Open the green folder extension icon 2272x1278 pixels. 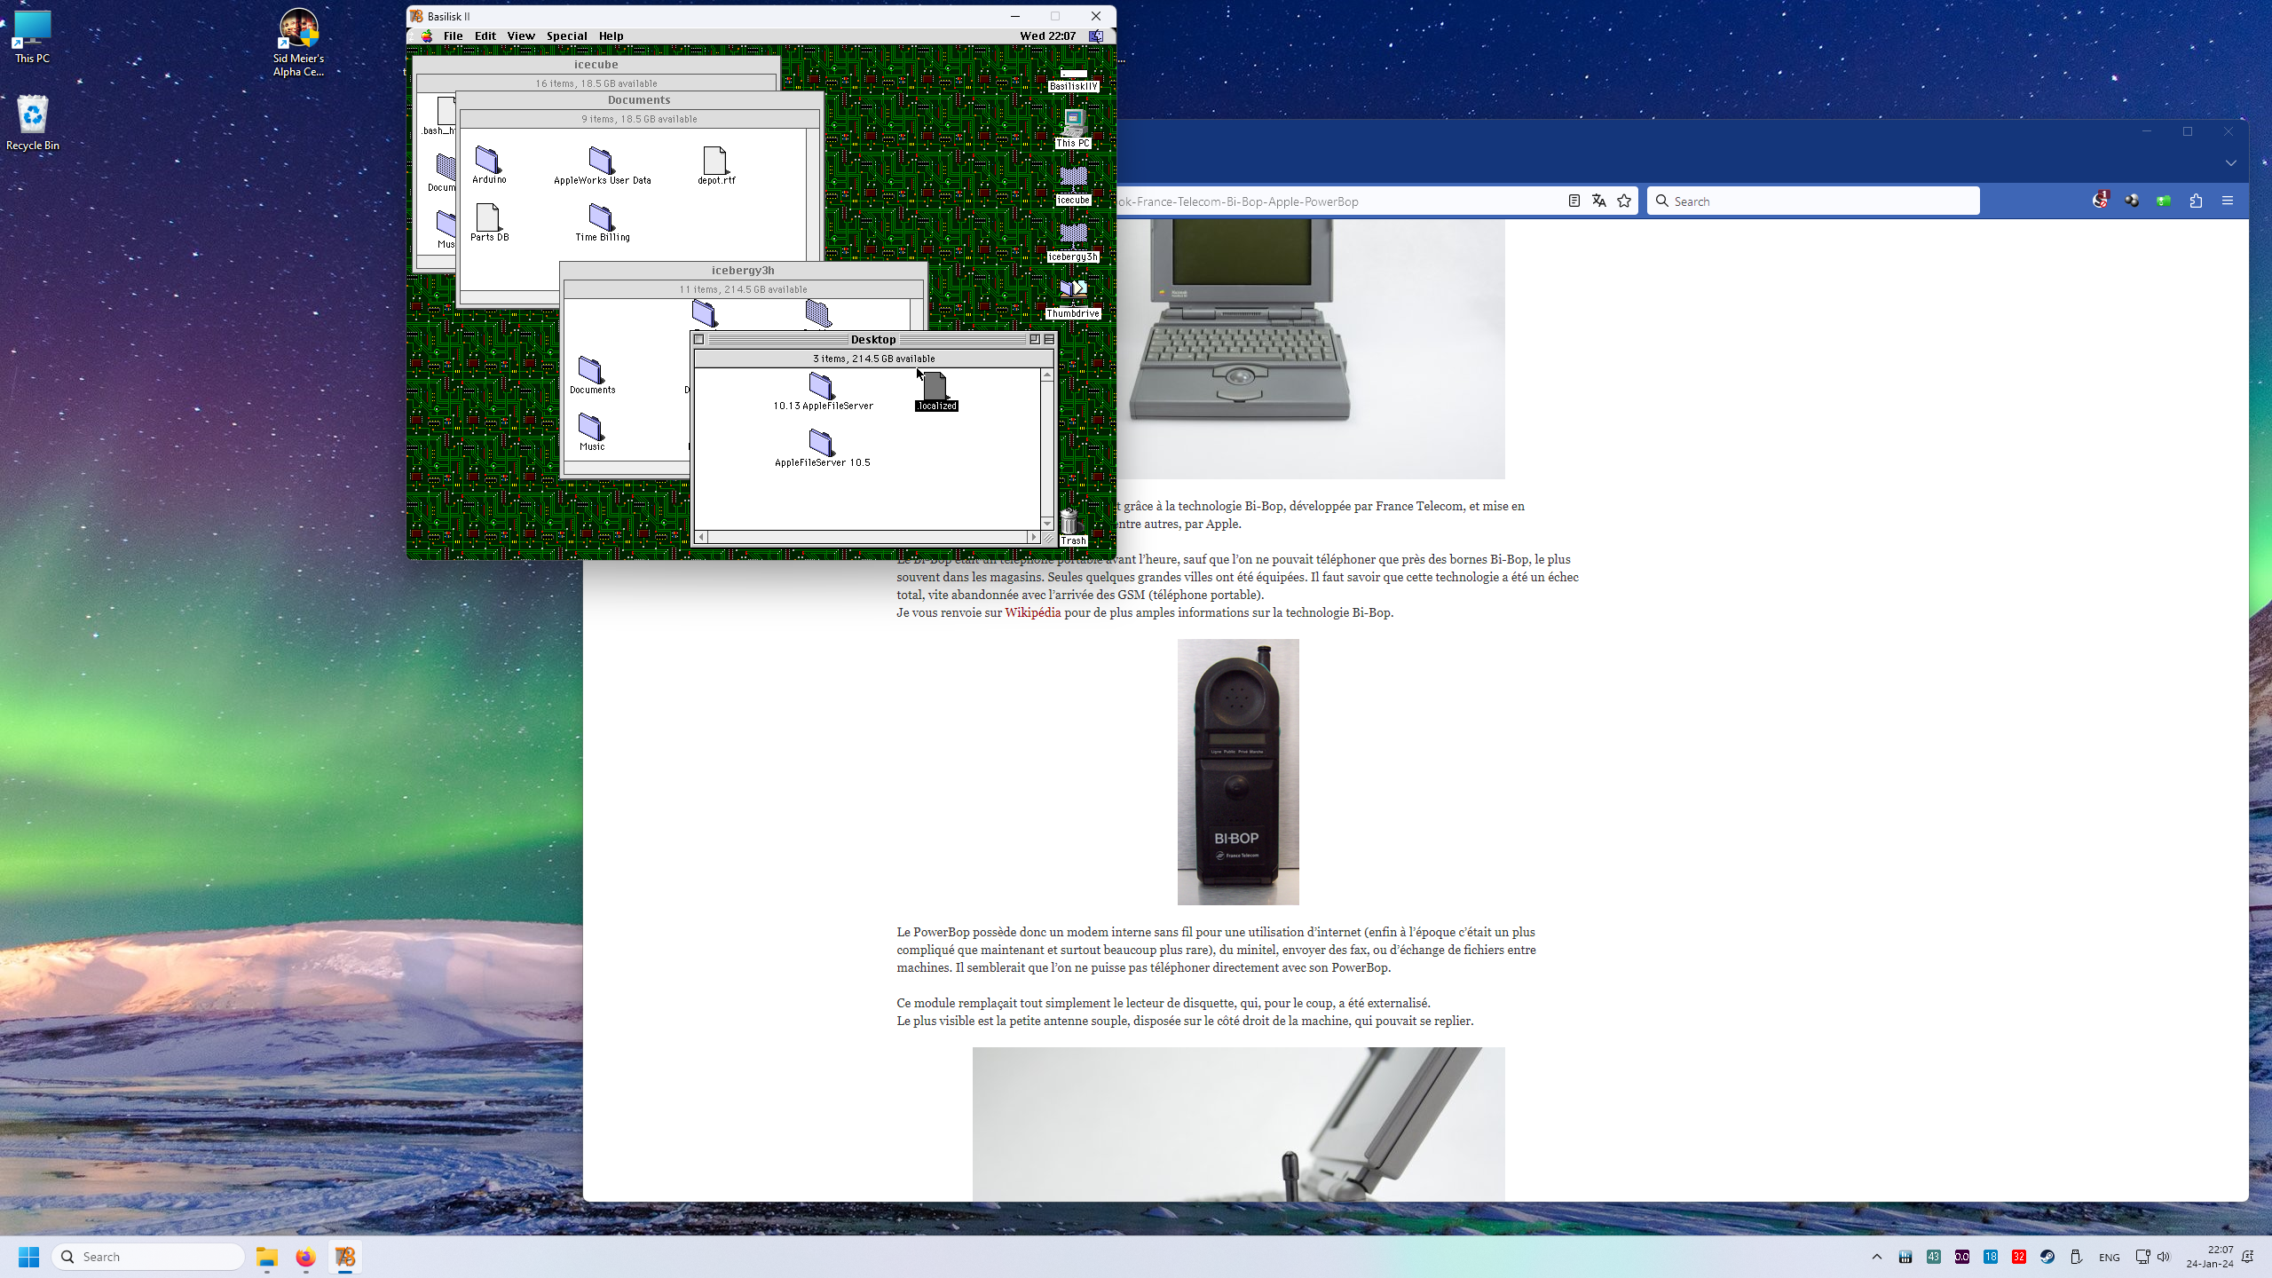2164,201
